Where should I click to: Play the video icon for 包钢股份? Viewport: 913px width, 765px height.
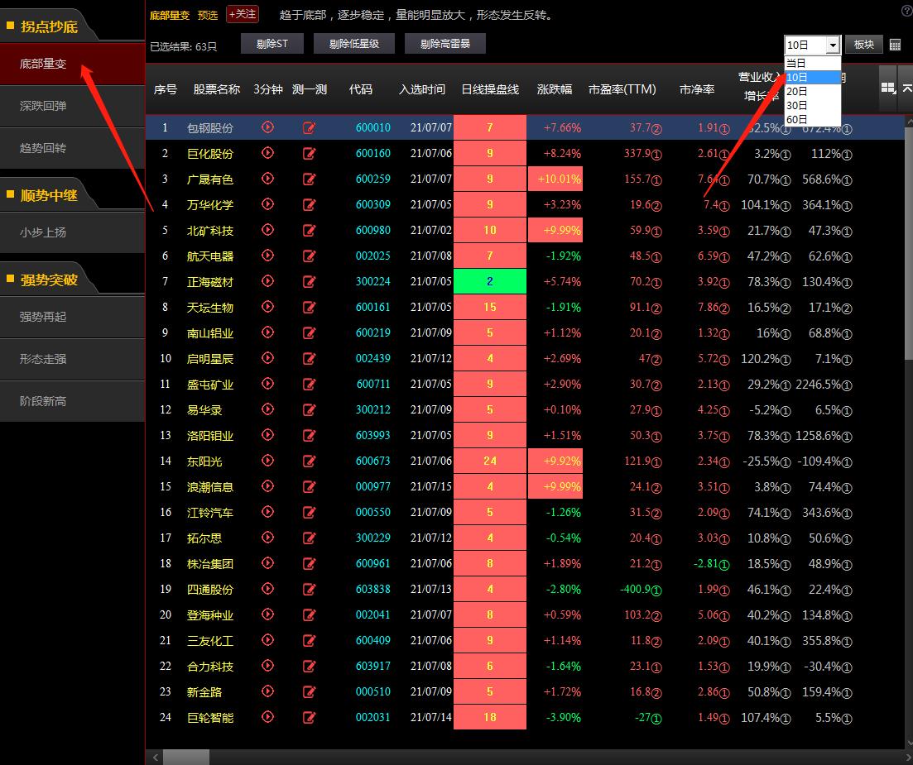click(x=267, y=127)
